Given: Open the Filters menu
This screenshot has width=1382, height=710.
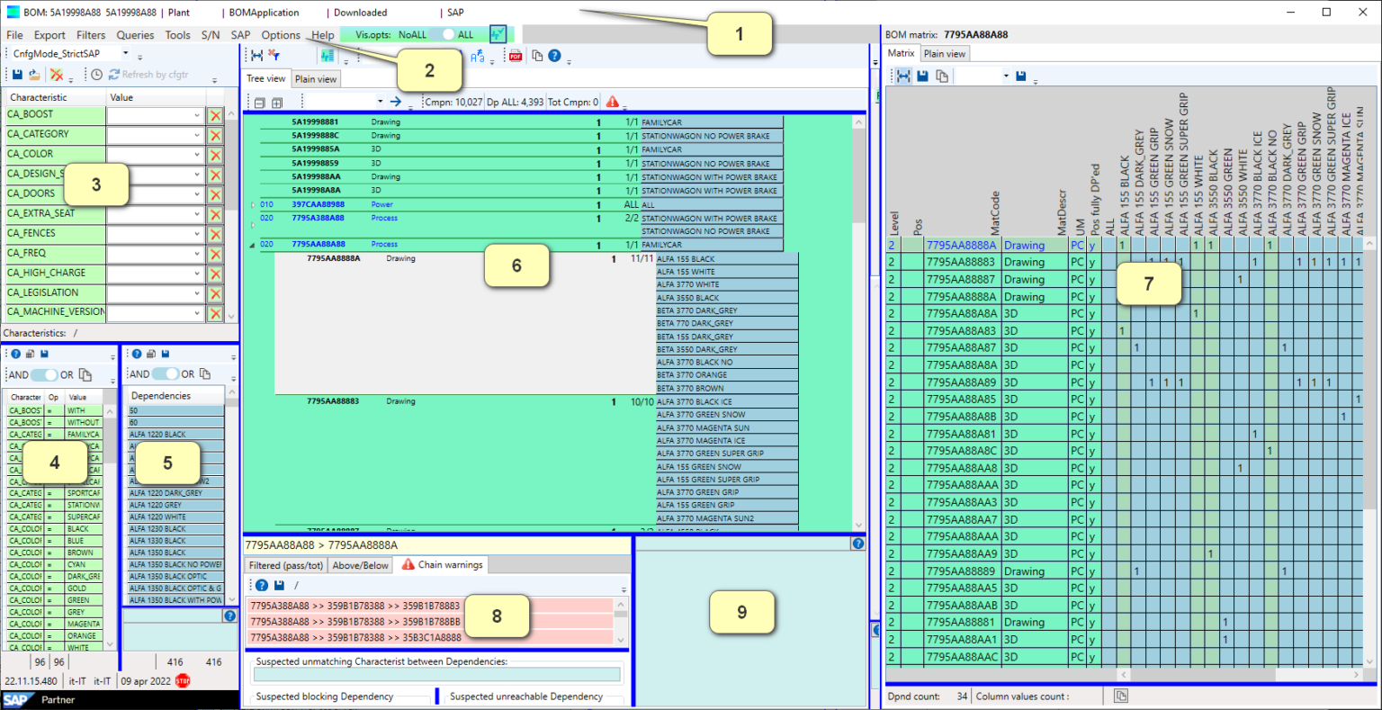Looking at the screenshot, I should [x=91, y=35].
